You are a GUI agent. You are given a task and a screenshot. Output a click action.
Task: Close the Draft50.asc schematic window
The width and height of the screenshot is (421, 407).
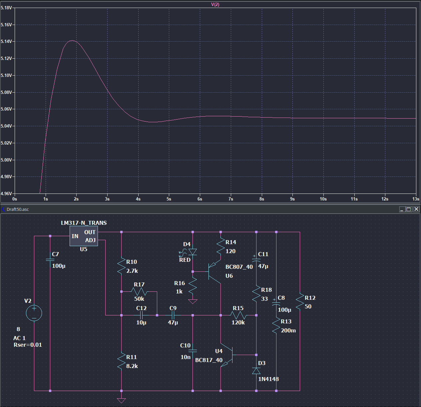tap(416, 209)
